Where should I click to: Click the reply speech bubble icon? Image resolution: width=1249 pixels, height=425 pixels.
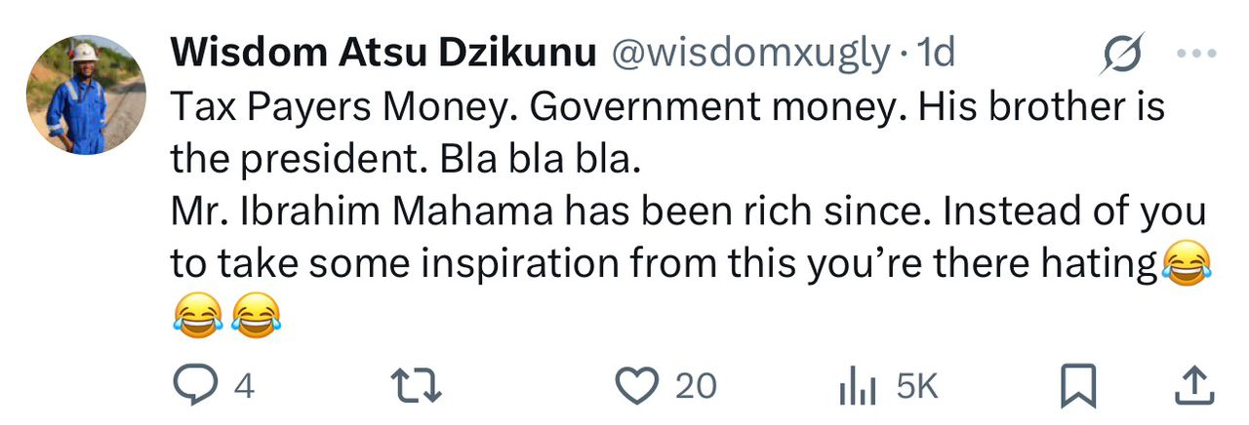click(196, 387)
